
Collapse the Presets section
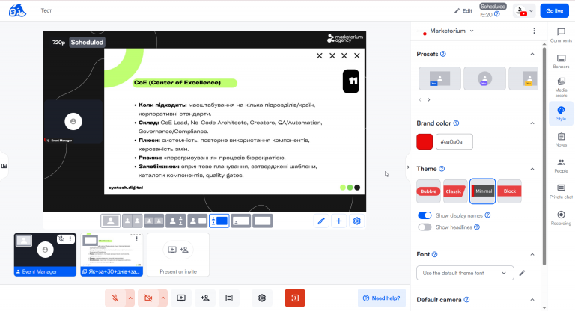[532, 54]
